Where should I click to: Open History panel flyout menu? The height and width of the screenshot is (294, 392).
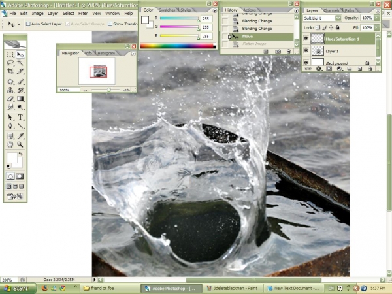[x=296, y=11]
